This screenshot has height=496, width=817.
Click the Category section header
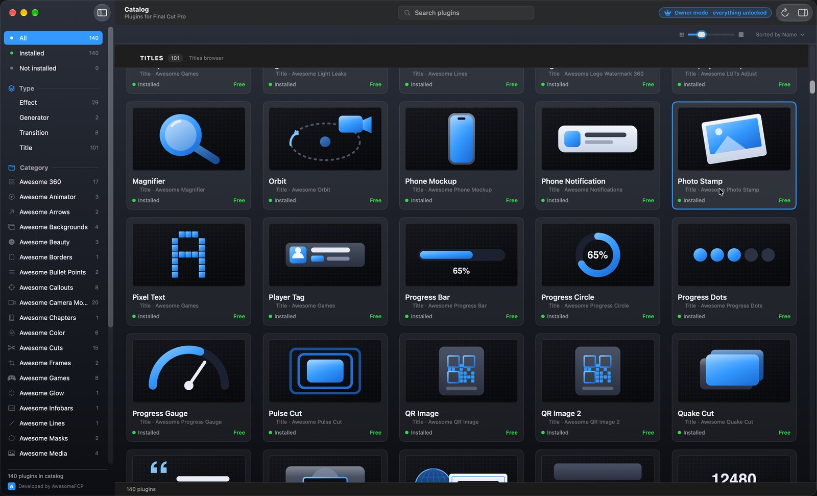tap(34, 168)
